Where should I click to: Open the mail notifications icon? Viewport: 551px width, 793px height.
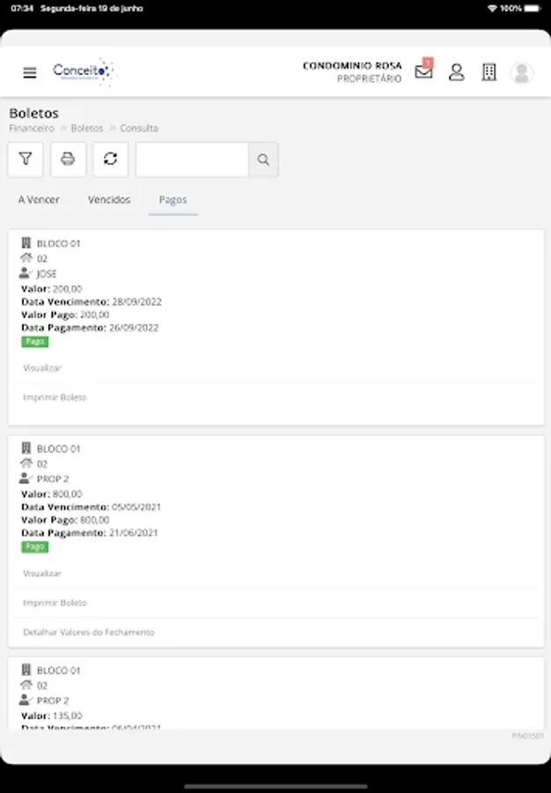pos(424,72)
